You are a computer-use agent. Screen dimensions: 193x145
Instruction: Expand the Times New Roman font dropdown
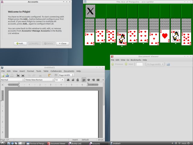pyautogui.click(x=39, y=80)
